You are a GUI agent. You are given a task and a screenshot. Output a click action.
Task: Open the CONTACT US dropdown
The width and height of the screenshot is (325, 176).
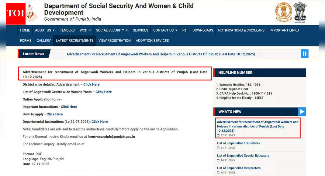click(165, 30)
